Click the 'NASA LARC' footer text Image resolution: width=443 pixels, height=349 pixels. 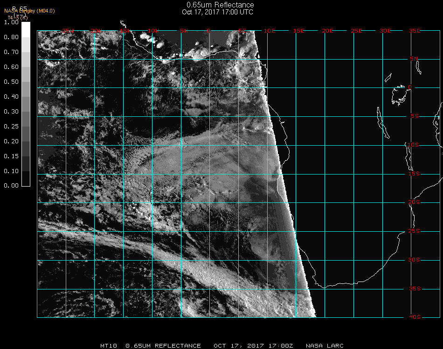325,346
